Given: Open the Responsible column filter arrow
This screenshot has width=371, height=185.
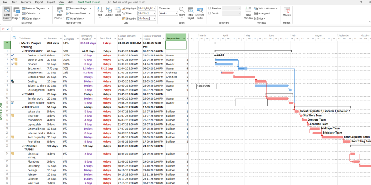Looking at the screenshot, I should coord(184,39).
